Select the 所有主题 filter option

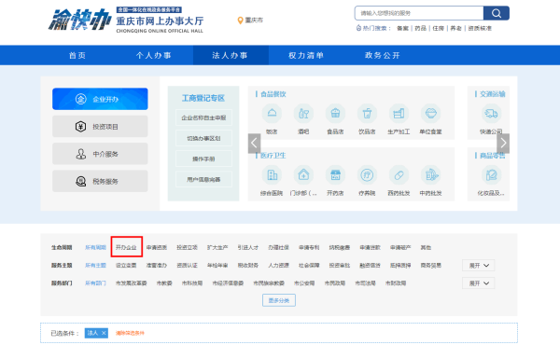95,265
